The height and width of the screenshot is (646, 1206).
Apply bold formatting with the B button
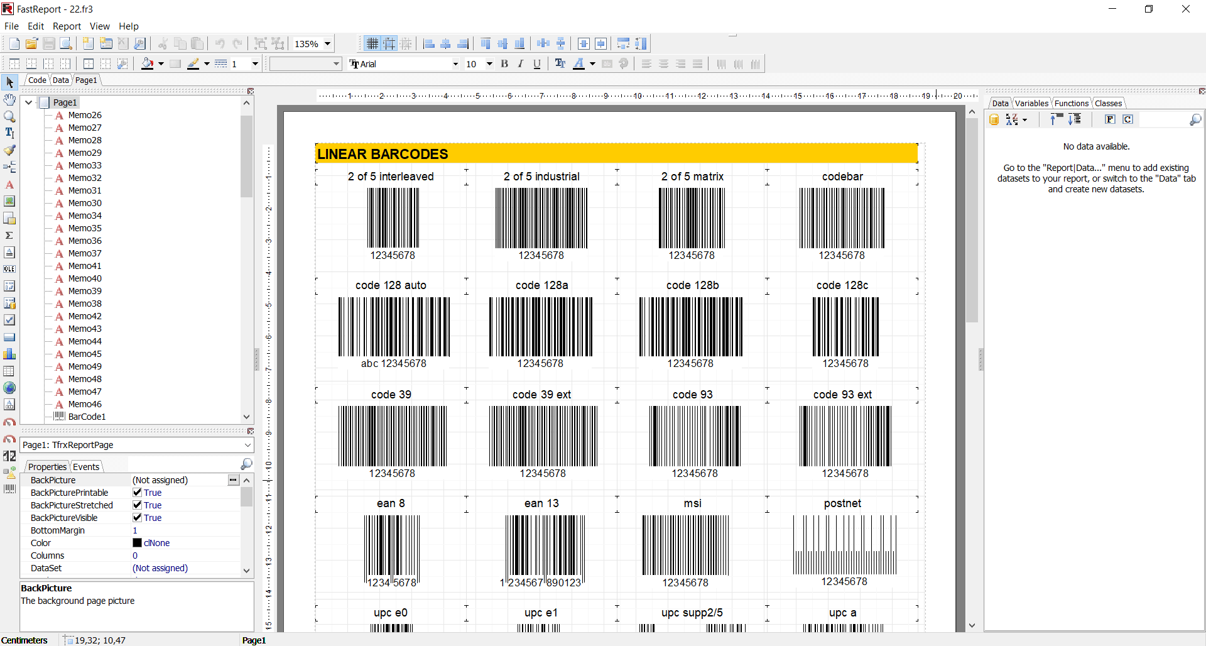[x=504, y=63]
